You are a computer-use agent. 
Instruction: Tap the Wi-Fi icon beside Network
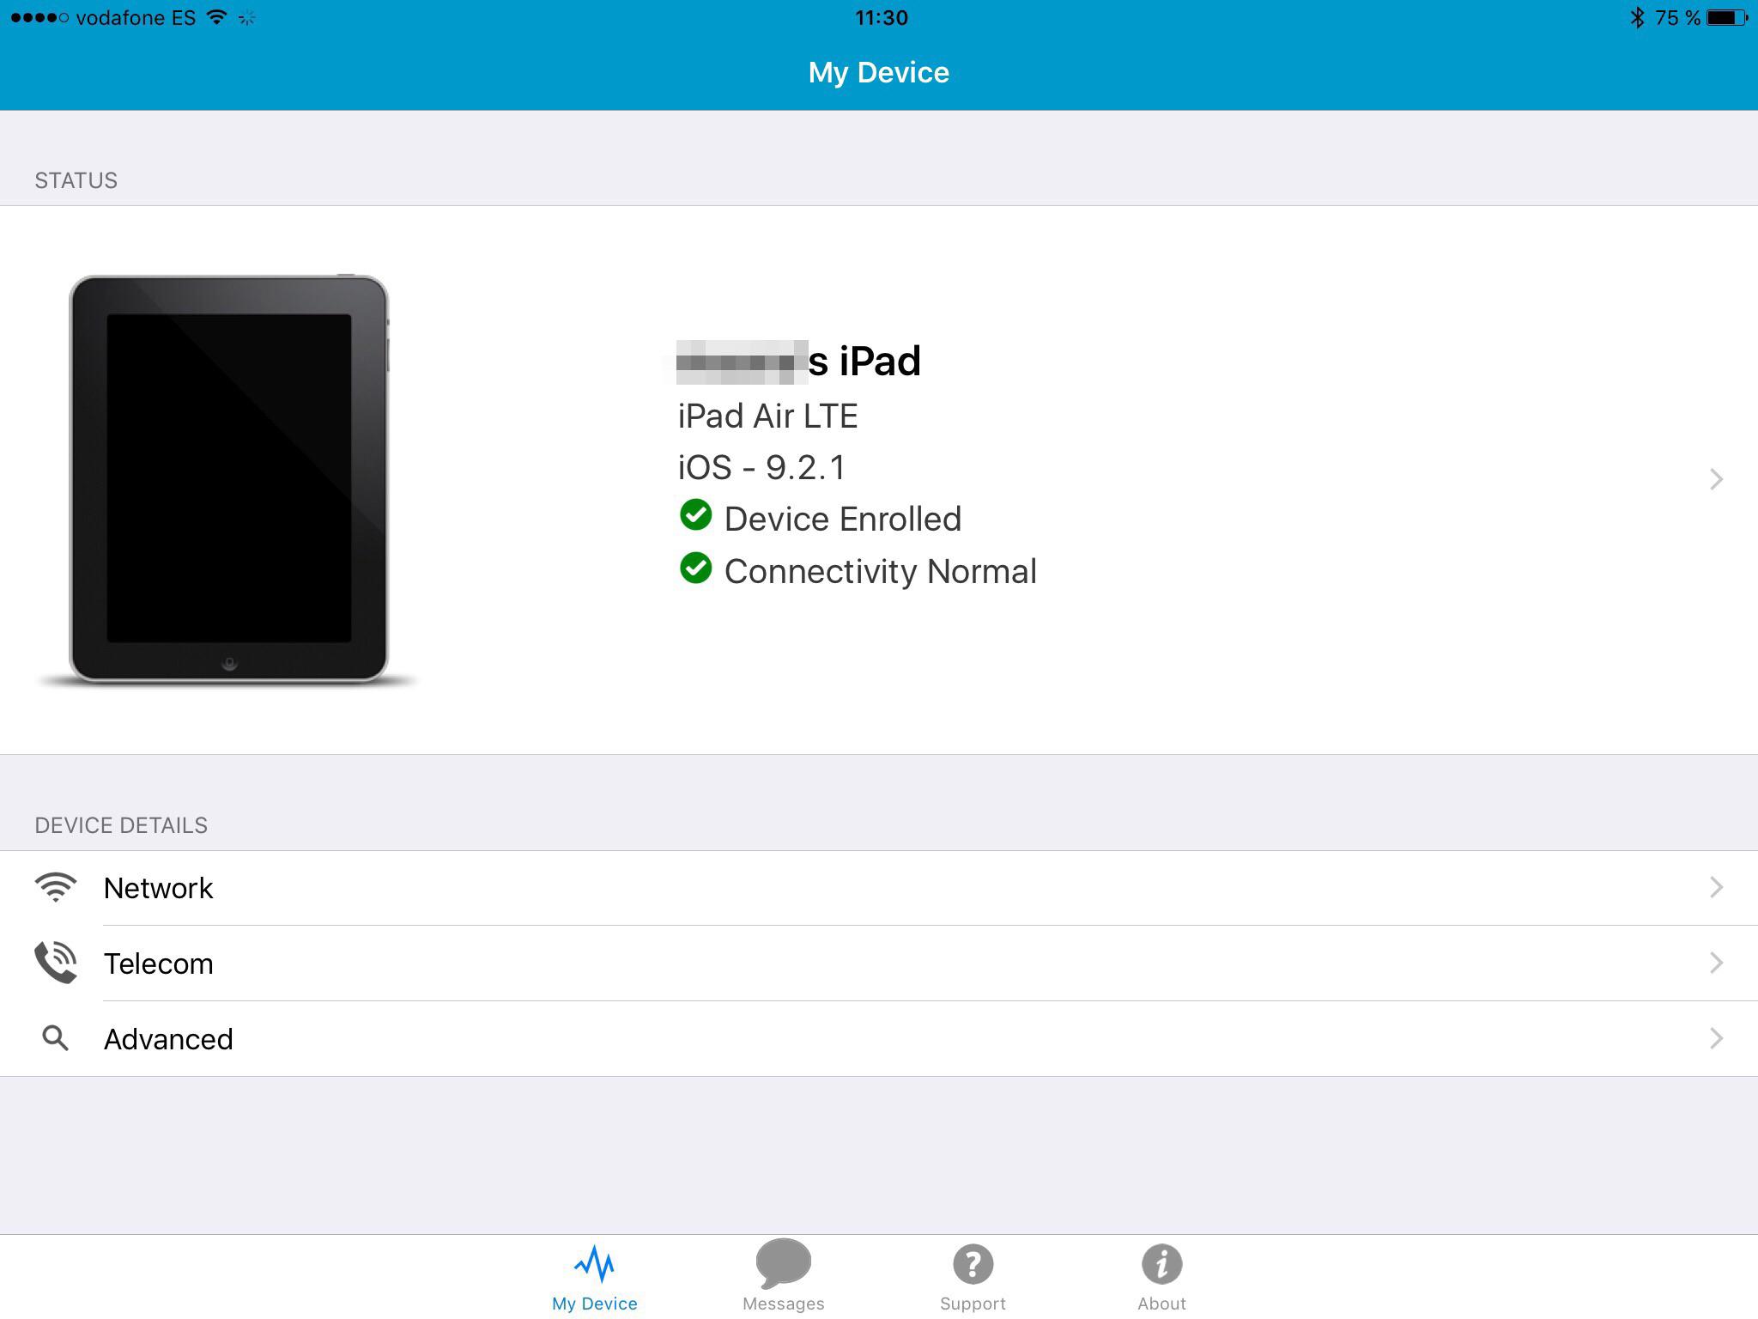(x=56, y=887)
